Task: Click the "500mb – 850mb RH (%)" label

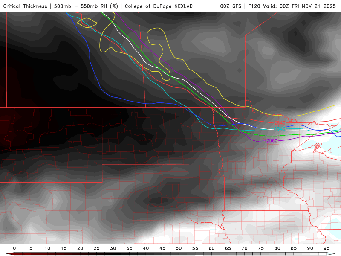Action: click(x=86, y=6)
